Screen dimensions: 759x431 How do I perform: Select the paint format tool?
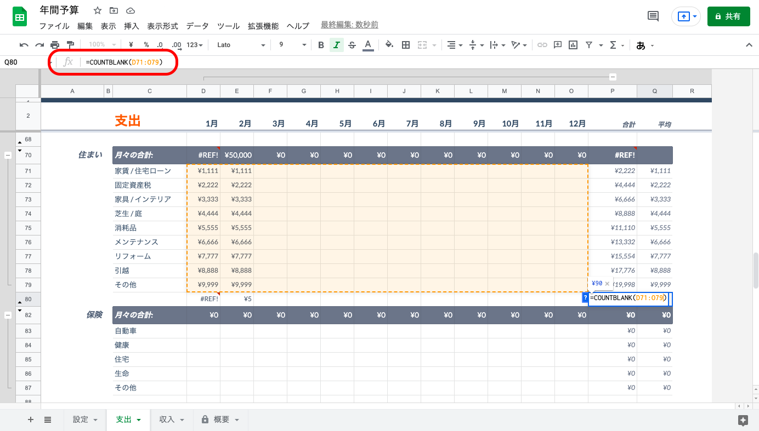70,45
